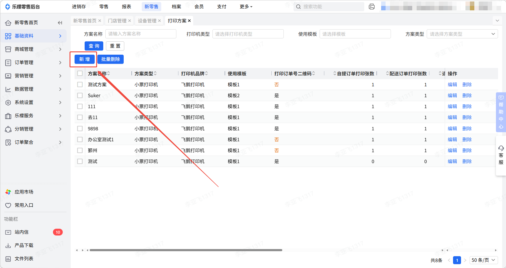Collapse sidebar with the fold arrow icon
This screenshot has width=506, height=268.
[60, 23]
